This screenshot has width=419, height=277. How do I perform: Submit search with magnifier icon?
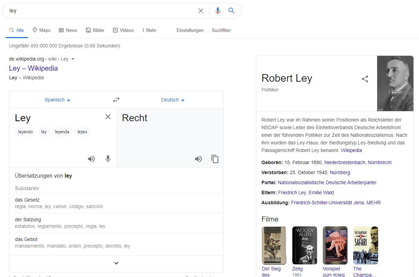[232, 11]
